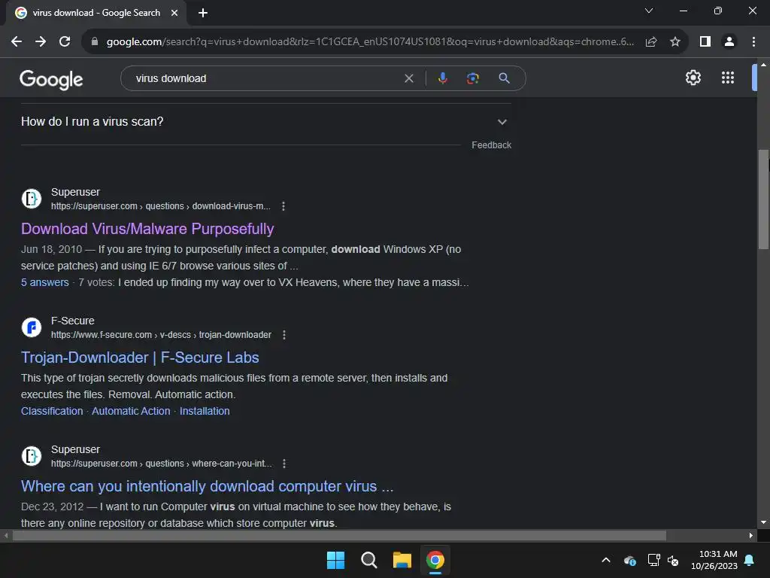Open the Chrome profile avatar menu

729,42
